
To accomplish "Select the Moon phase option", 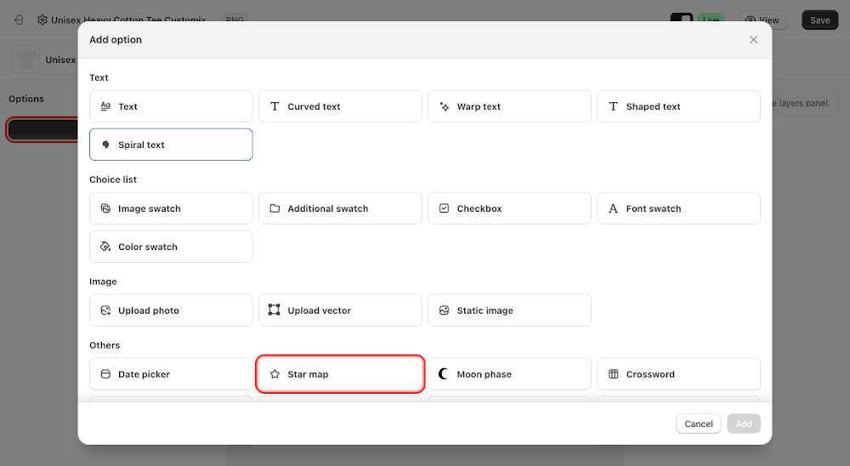I will point(509,374).
